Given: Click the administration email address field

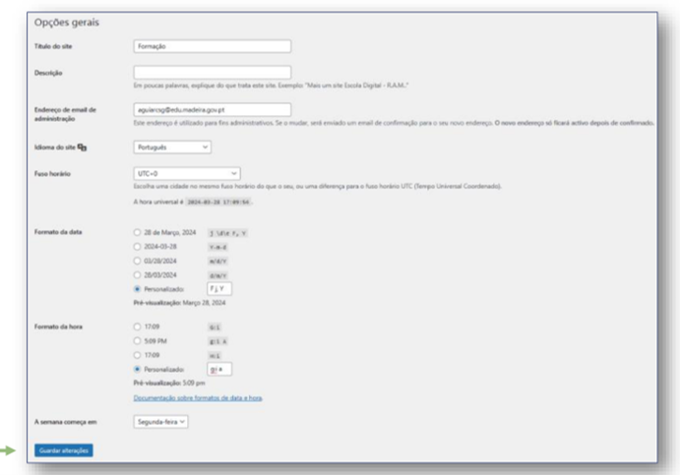Looking at the screenshot, I should click(x=212, y=109).
